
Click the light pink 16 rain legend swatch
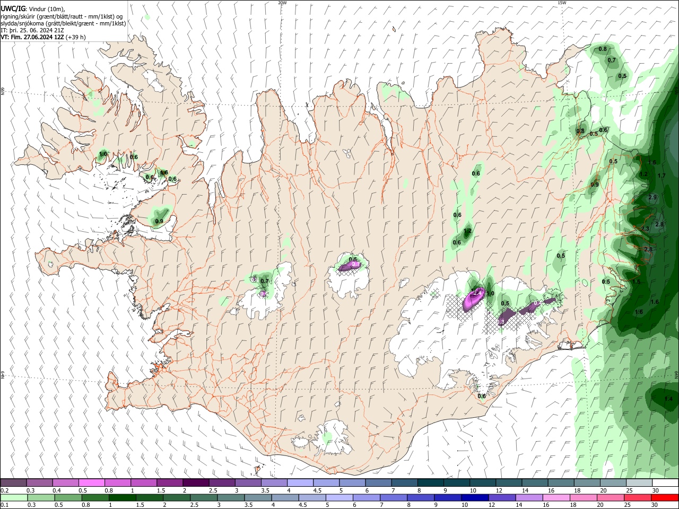[x=556, y=498]
